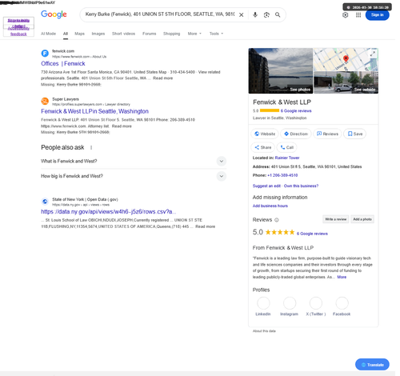Open 'Fenwick & West LLP in Seattle, Washington' result
400x376 pixels.
(x=94, y=111)
